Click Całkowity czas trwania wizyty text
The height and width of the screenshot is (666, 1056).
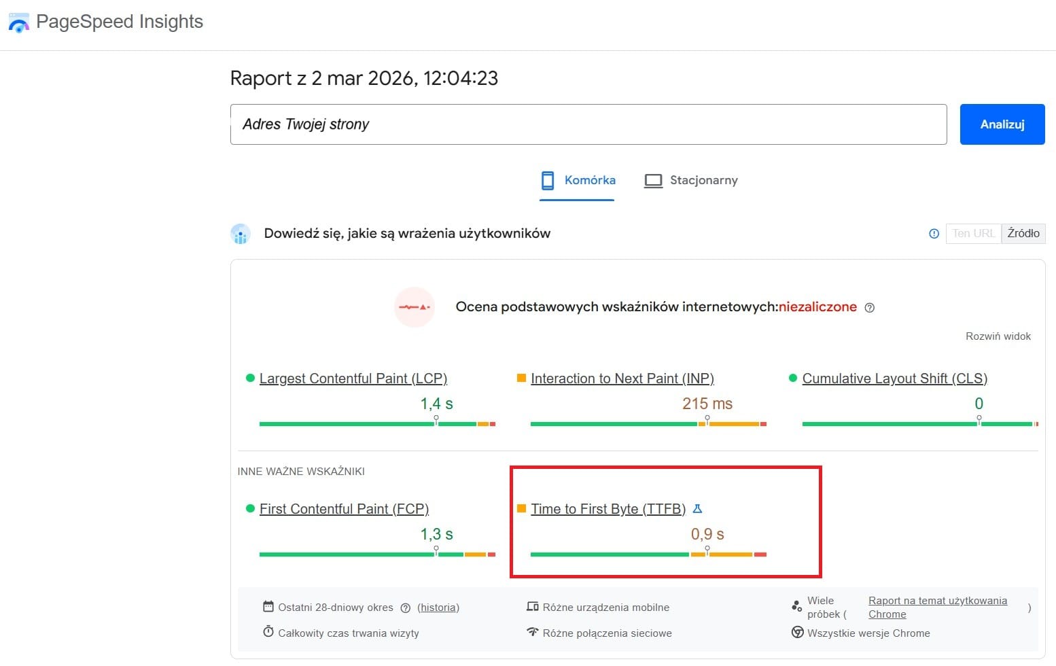click(x=349, y=633)
